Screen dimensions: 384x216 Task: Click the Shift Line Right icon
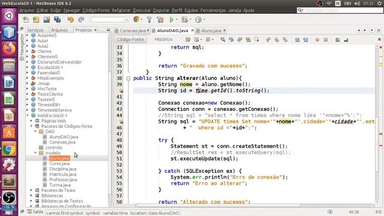pos(305,40)
